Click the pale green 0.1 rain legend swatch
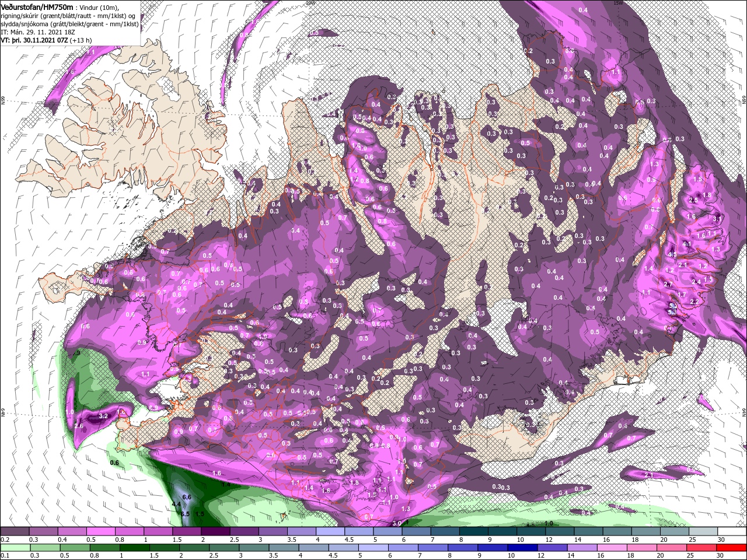The height and width of the screenshot is (560, 747). coord(15,548)
